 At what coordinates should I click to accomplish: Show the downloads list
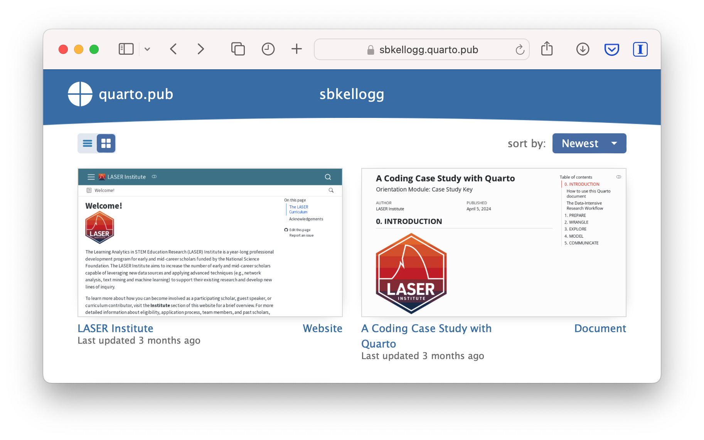(583, 49)
